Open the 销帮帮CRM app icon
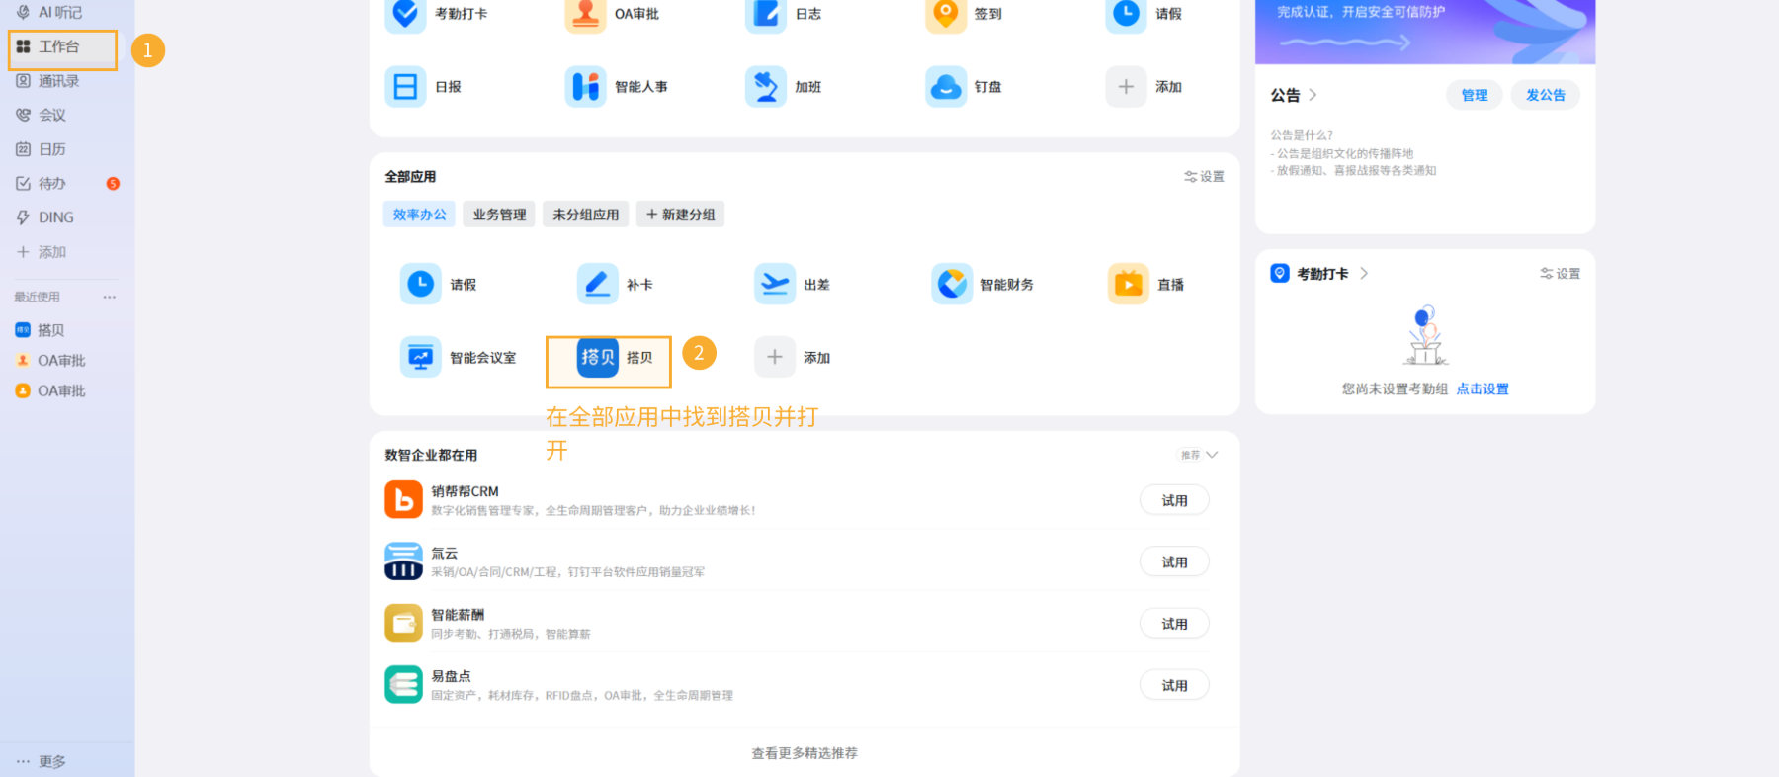Screen dimensions: 1779x777 coord(403,500)
